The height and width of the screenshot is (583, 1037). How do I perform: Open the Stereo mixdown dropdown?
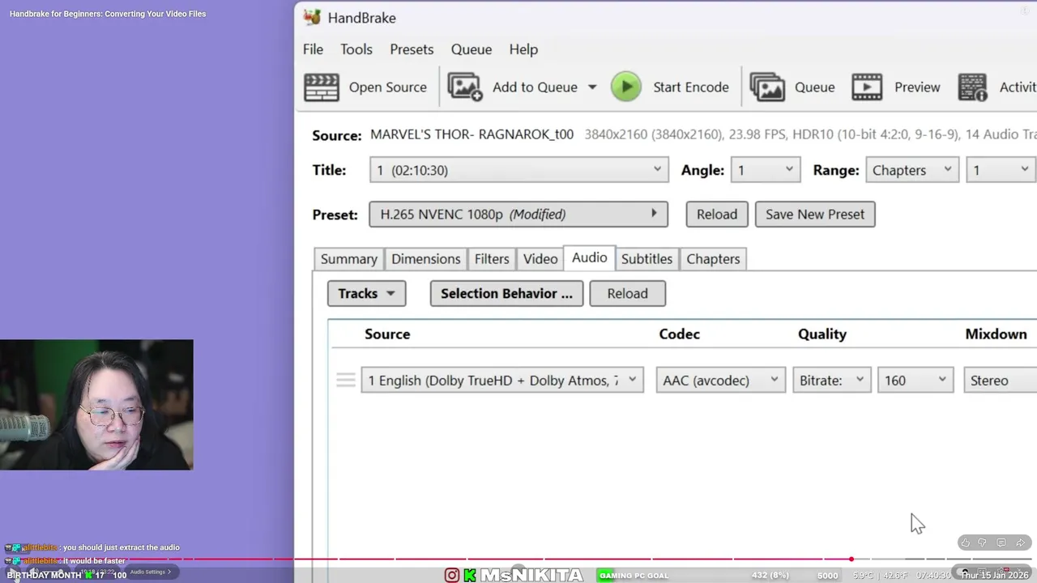(1000, 381)
